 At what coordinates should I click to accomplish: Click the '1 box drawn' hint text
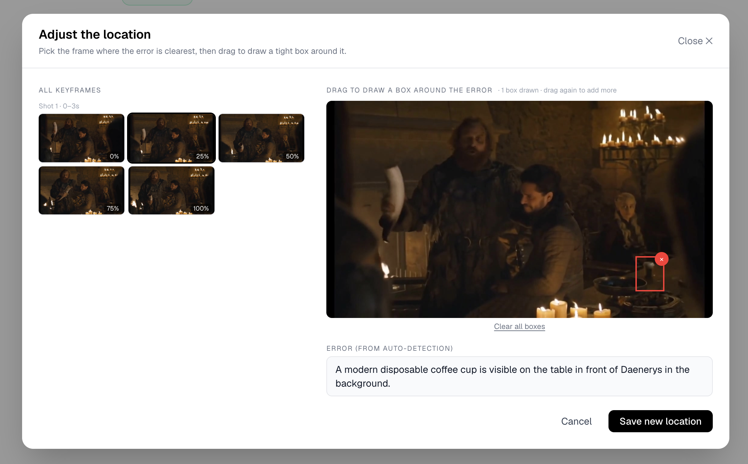click(519, 90)
